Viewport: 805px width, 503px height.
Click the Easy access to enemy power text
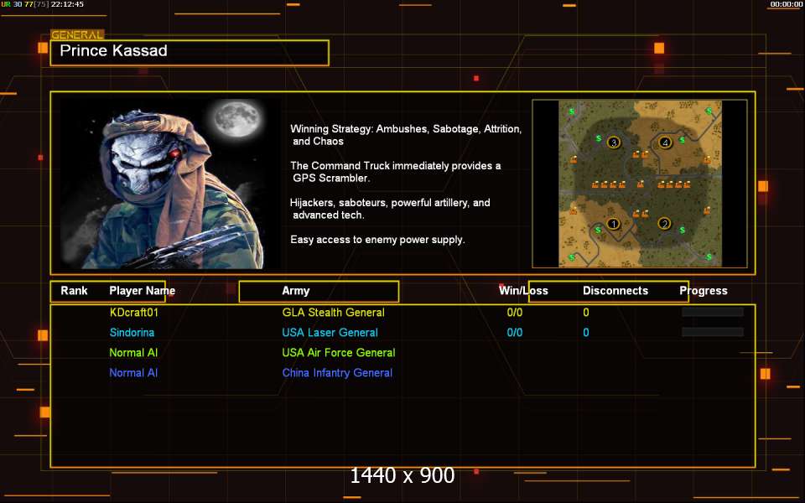(x=377, y=240)
